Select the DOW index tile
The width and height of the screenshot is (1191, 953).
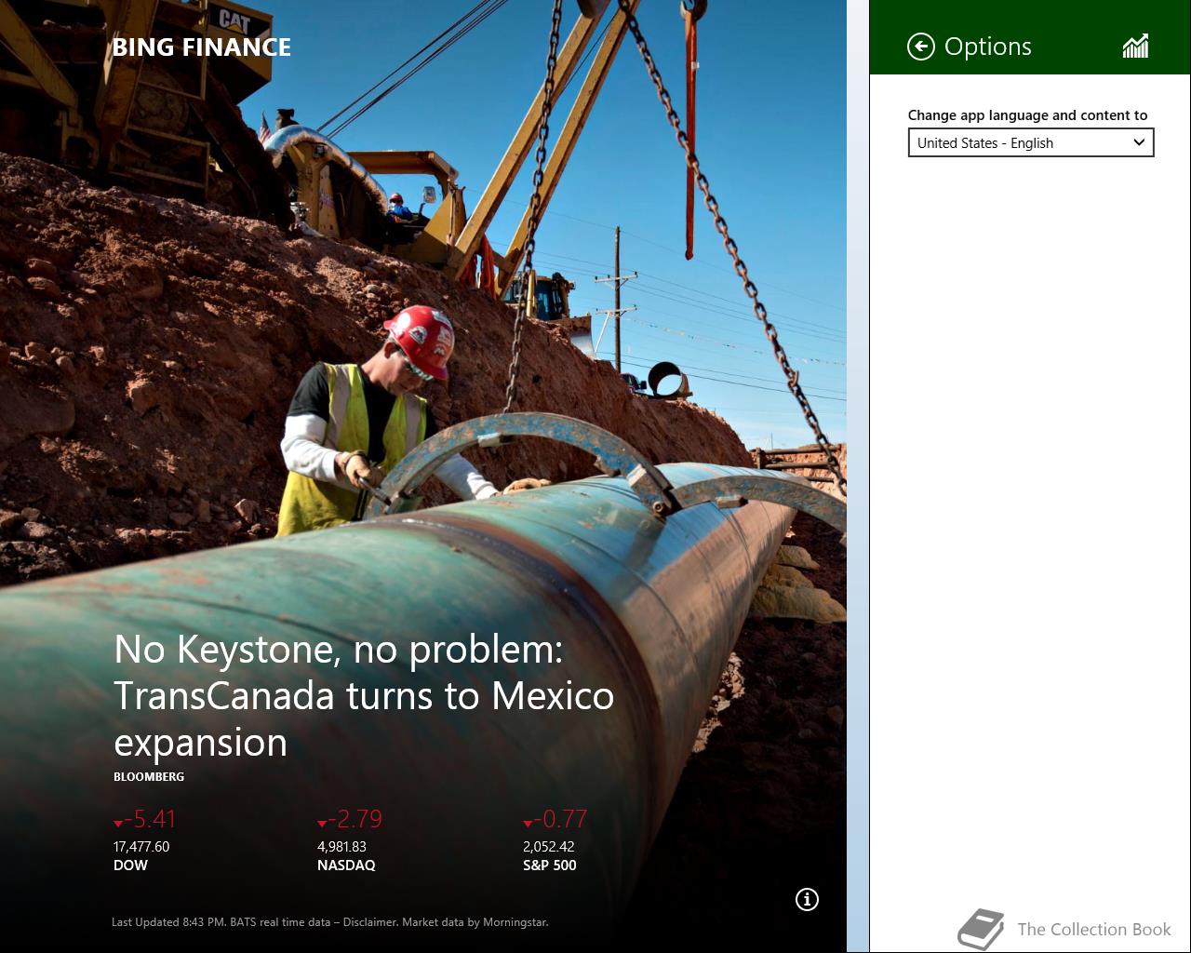[x=144, y=840]
